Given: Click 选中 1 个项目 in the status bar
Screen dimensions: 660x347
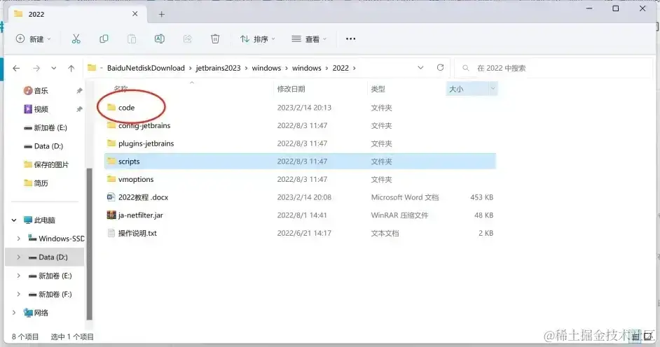Looking at the screenshot, I should [x=72, y=337].
